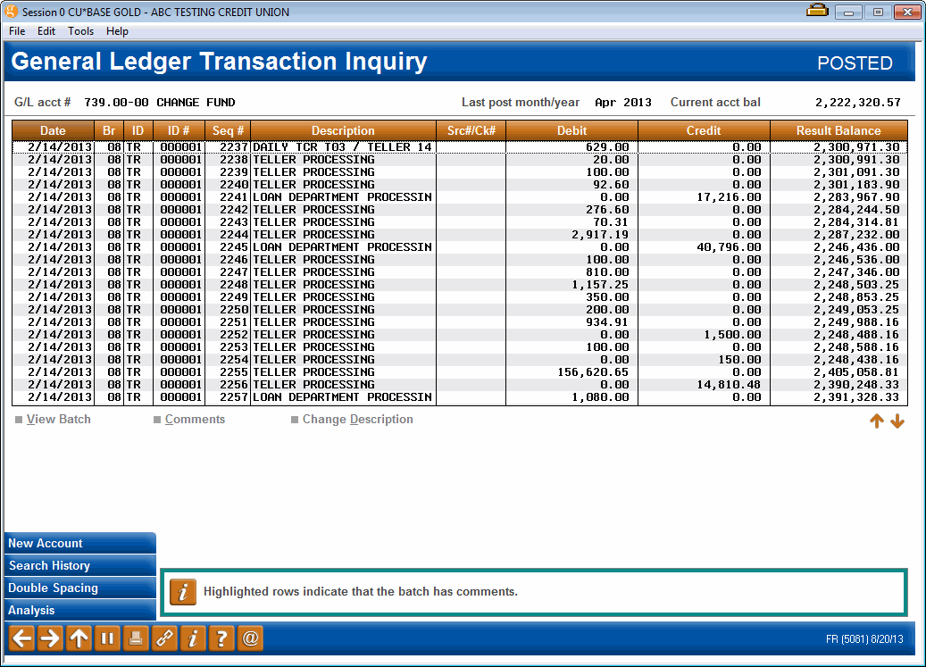Viewport: 926px width, 667px height.
Task: Click the back arrow navigation icon
Action: (20, 638)
